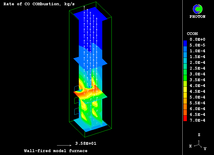This screenshot has height=155, width=214.
Task: Click the CCOM legend heading
Action: (192, 34)
